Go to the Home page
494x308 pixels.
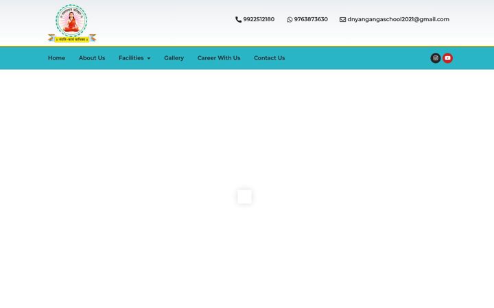pos(56,58)
